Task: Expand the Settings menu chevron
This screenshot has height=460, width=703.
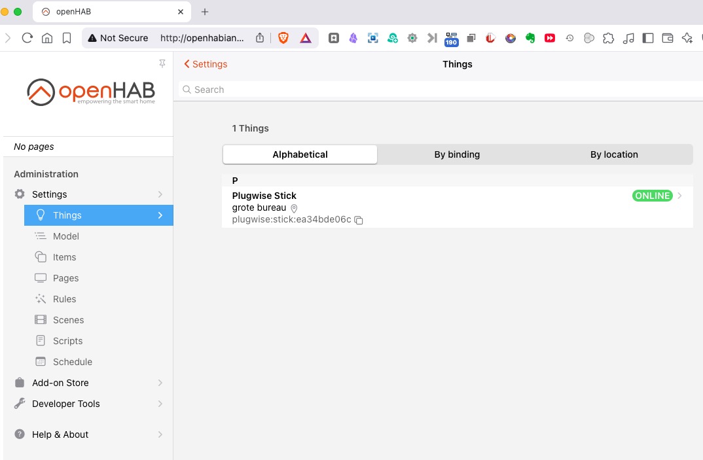Action: tap(160, 194)
